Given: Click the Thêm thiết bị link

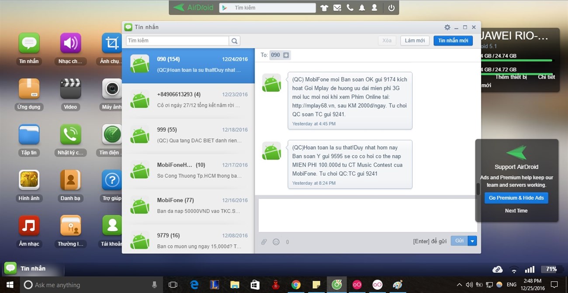Looking at the screenshot, I should click(511, 77).
